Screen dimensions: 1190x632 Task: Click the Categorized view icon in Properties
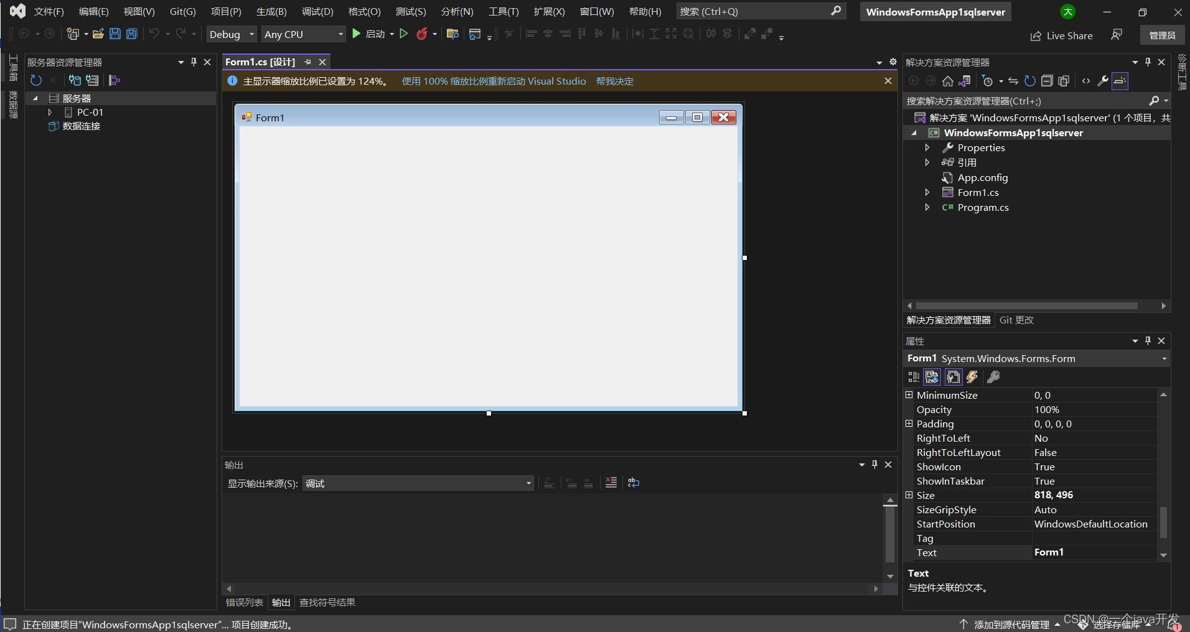click(x=914, y=376)
